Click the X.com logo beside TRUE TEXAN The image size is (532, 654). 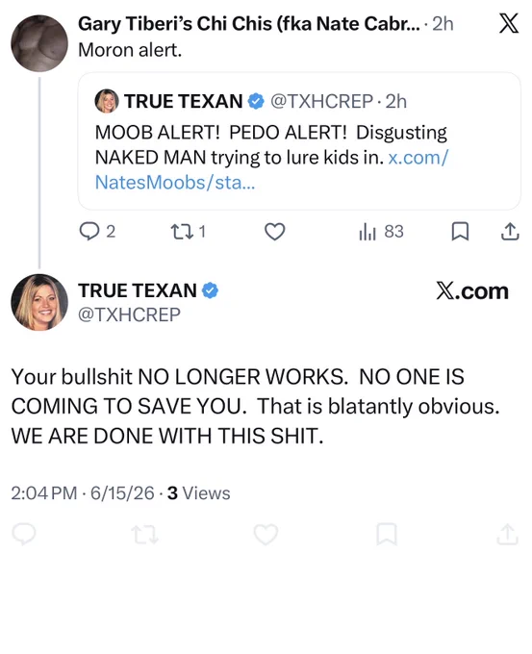coord(472,290)
